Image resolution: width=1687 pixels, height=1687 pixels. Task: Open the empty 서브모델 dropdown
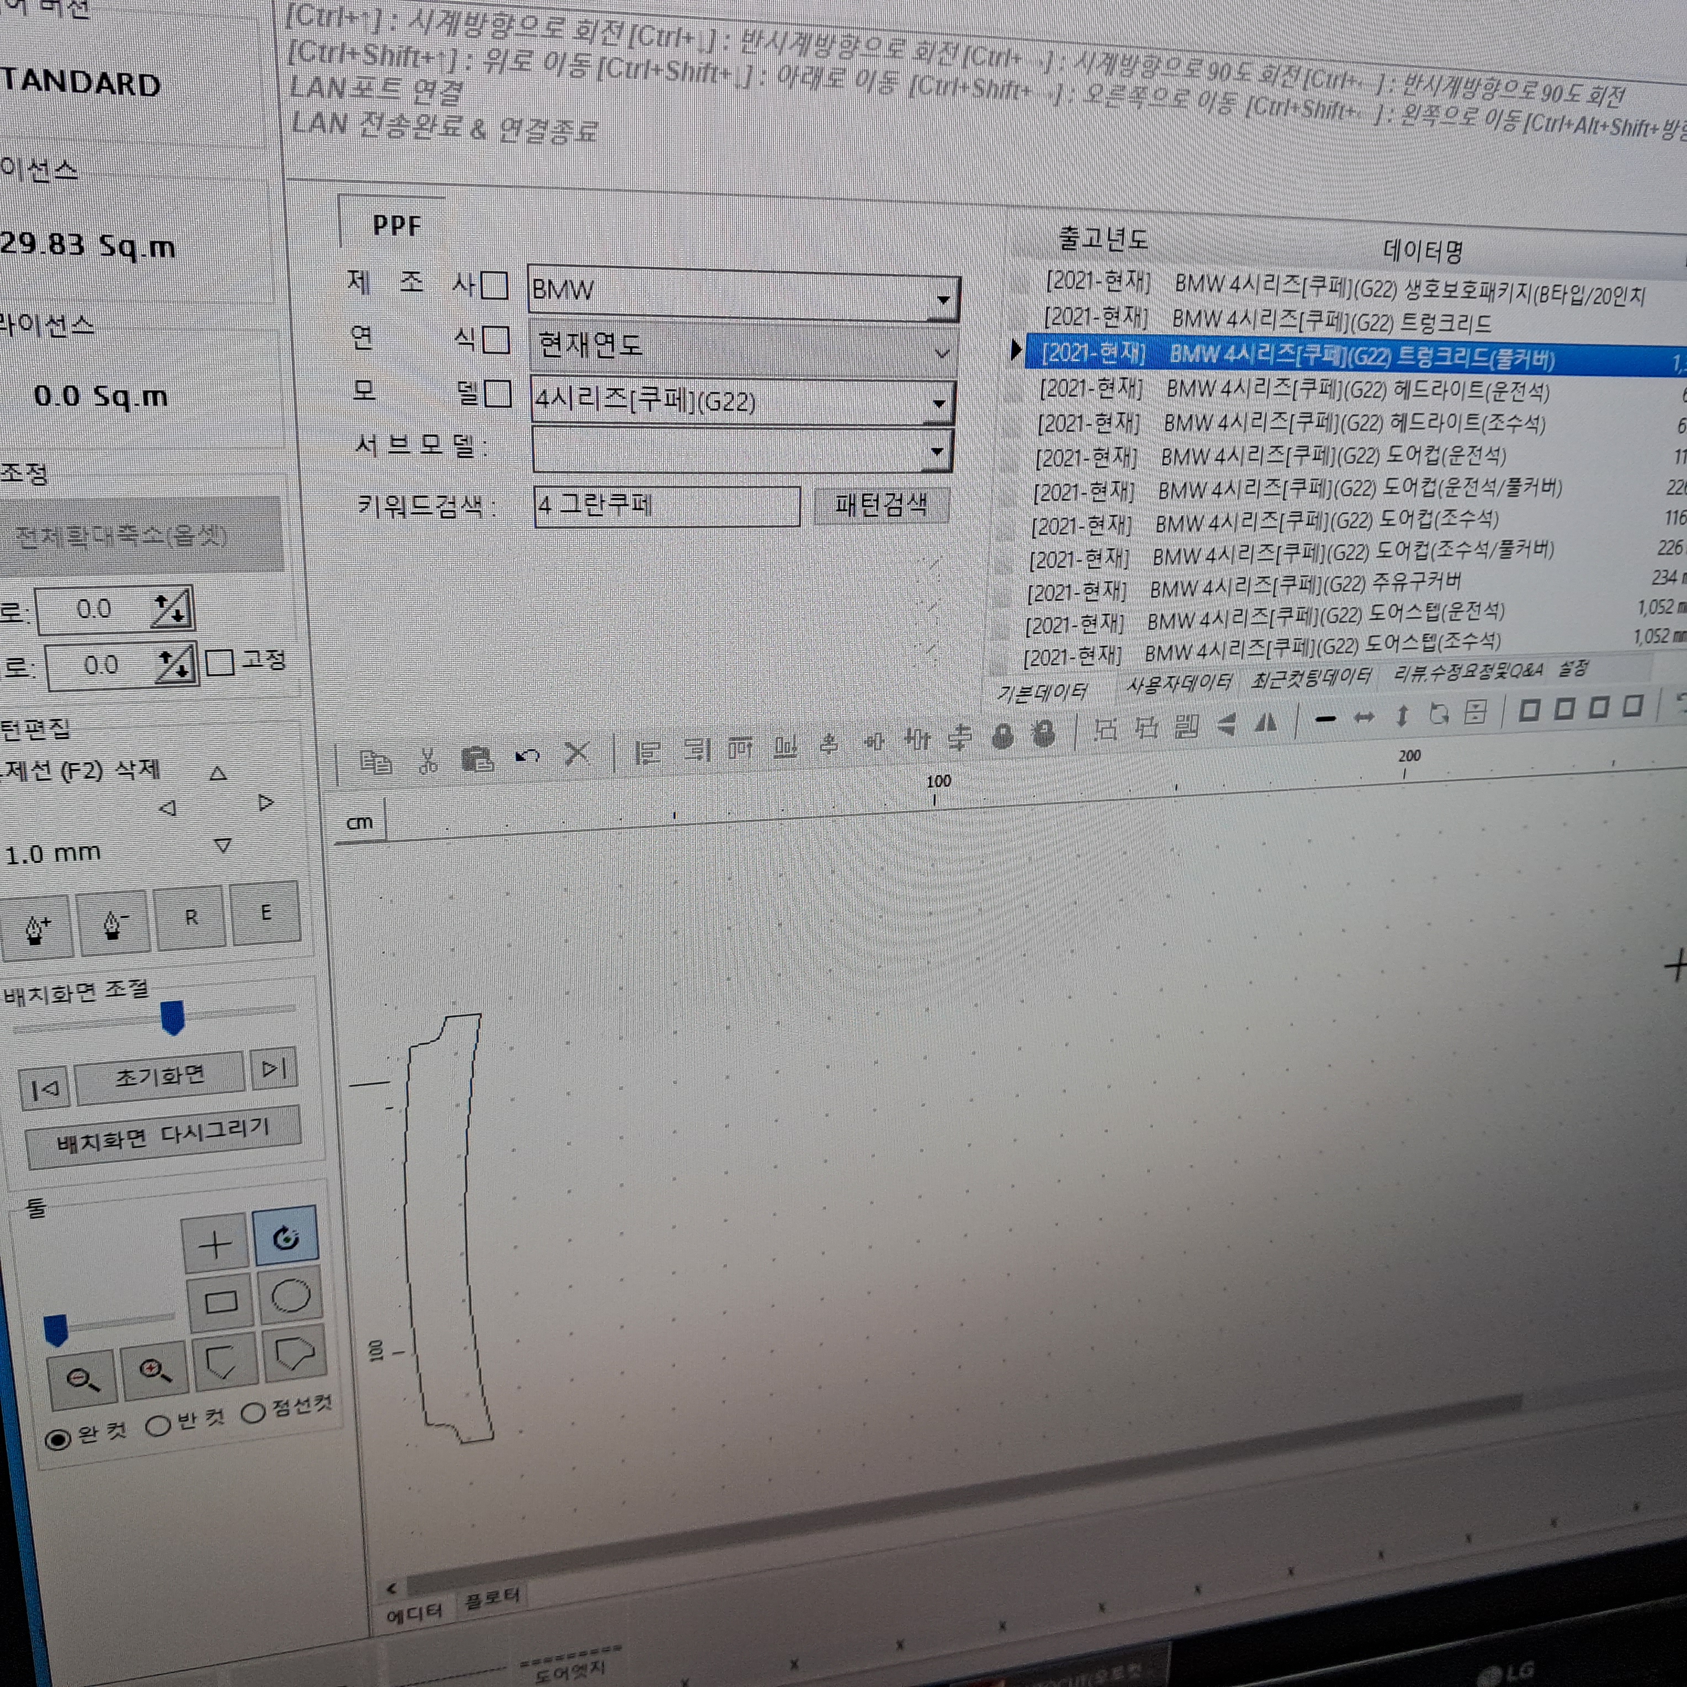[936, 452]
